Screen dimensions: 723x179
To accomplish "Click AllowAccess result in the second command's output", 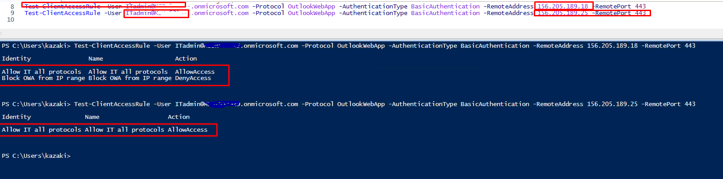I will click(187, 129).
